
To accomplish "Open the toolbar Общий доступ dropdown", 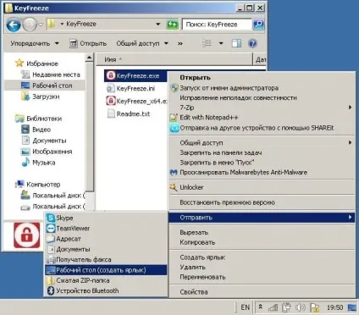I will tap(142, 43).
